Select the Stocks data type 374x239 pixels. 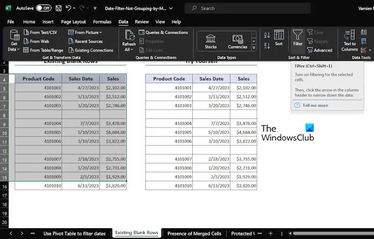211,41
